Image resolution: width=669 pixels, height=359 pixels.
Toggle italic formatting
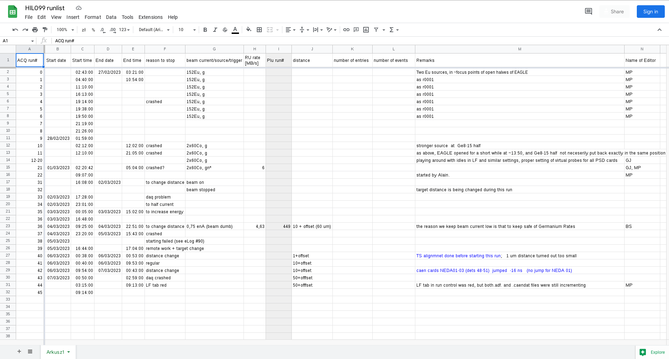(x=215, y=30)
